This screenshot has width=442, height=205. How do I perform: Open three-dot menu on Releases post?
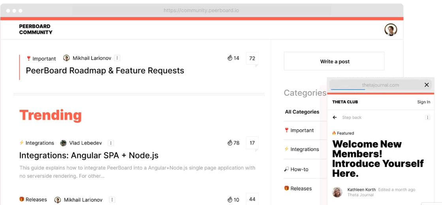[112, 199]
